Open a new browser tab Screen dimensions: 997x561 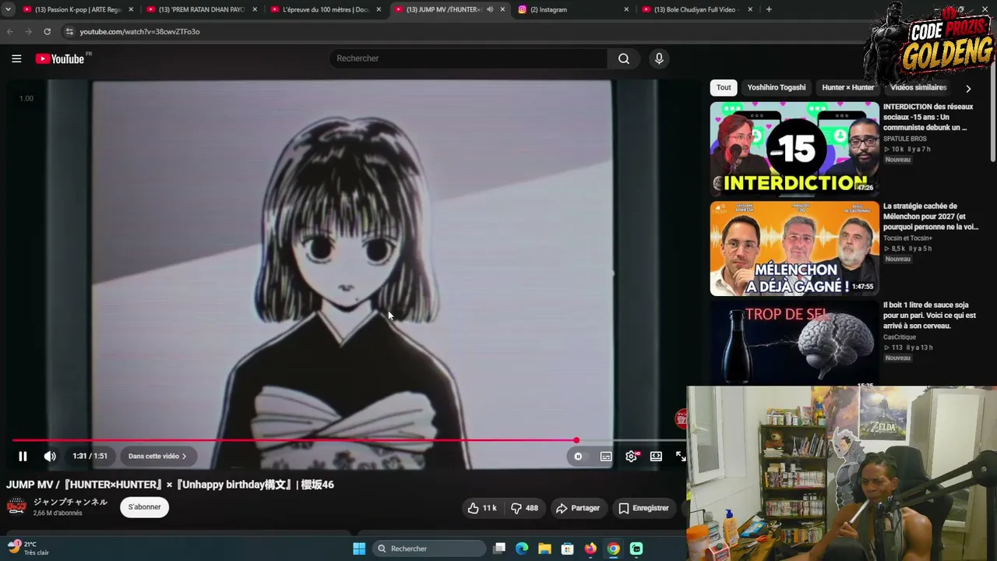tap(769, 9)
